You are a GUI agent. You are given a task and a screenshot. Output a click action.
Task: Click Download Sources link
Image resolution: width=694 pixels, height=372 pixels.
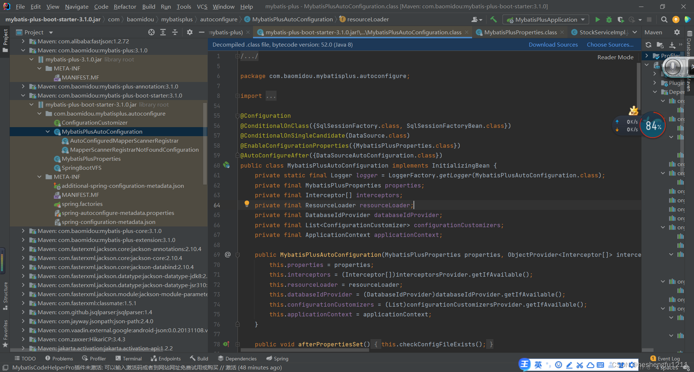pos(553,44)
